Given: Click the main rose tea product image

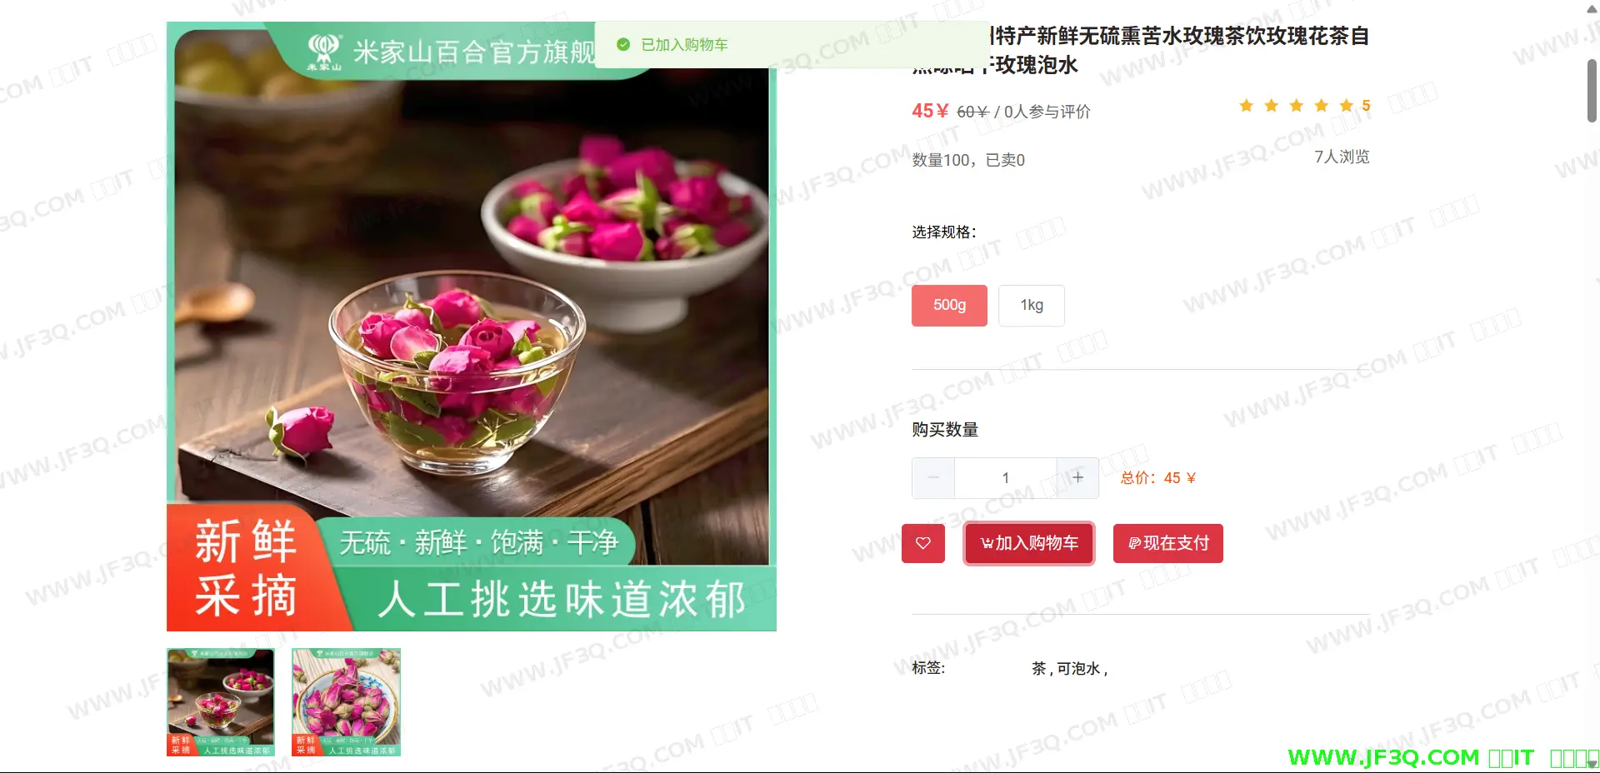Looking at the screenshot, I should pos(472,327).
